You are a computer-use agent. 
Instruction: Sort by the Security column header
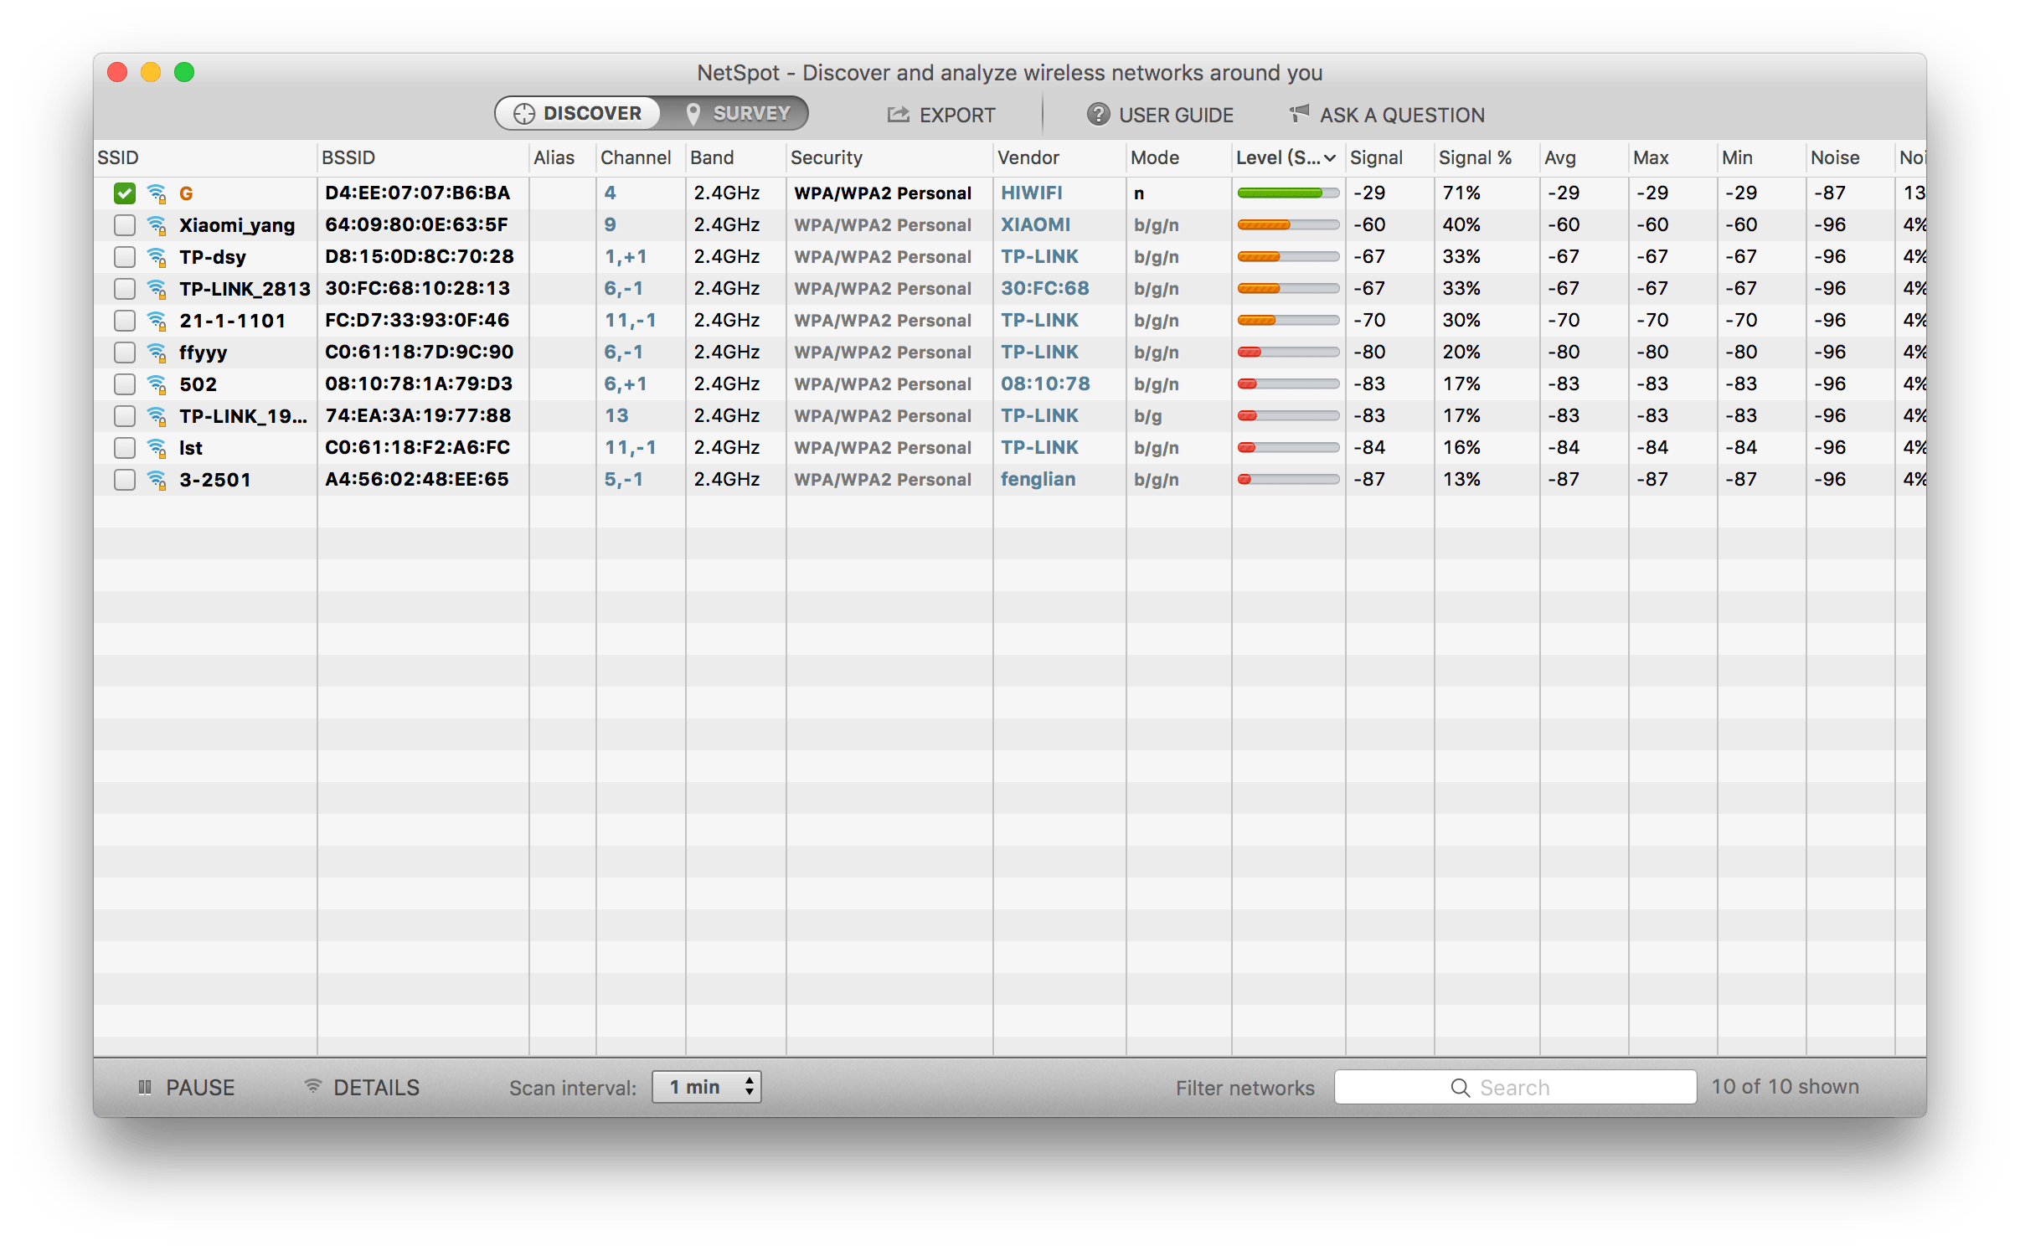coord(889,157)
